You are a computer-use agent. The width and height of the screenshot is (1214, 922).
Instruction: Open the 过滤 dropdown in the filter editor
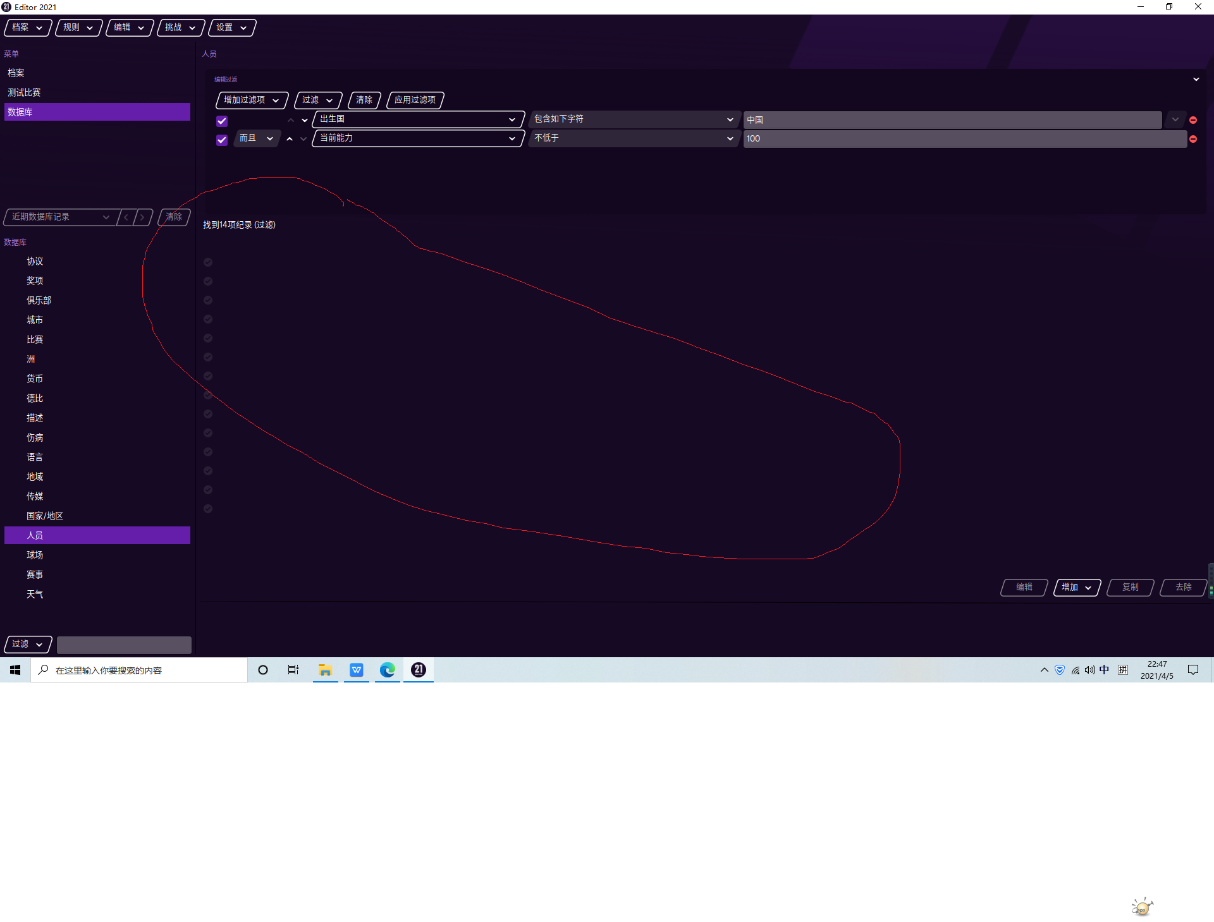pos(317,100)
